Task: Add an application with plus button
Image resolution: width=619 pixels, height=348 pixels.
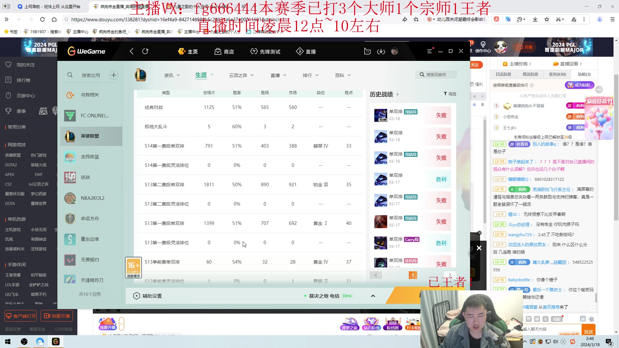Action: tap(114, 75)
